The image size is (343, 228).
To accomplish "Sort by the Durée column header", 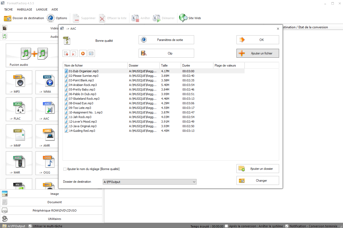I will [197, 65].
